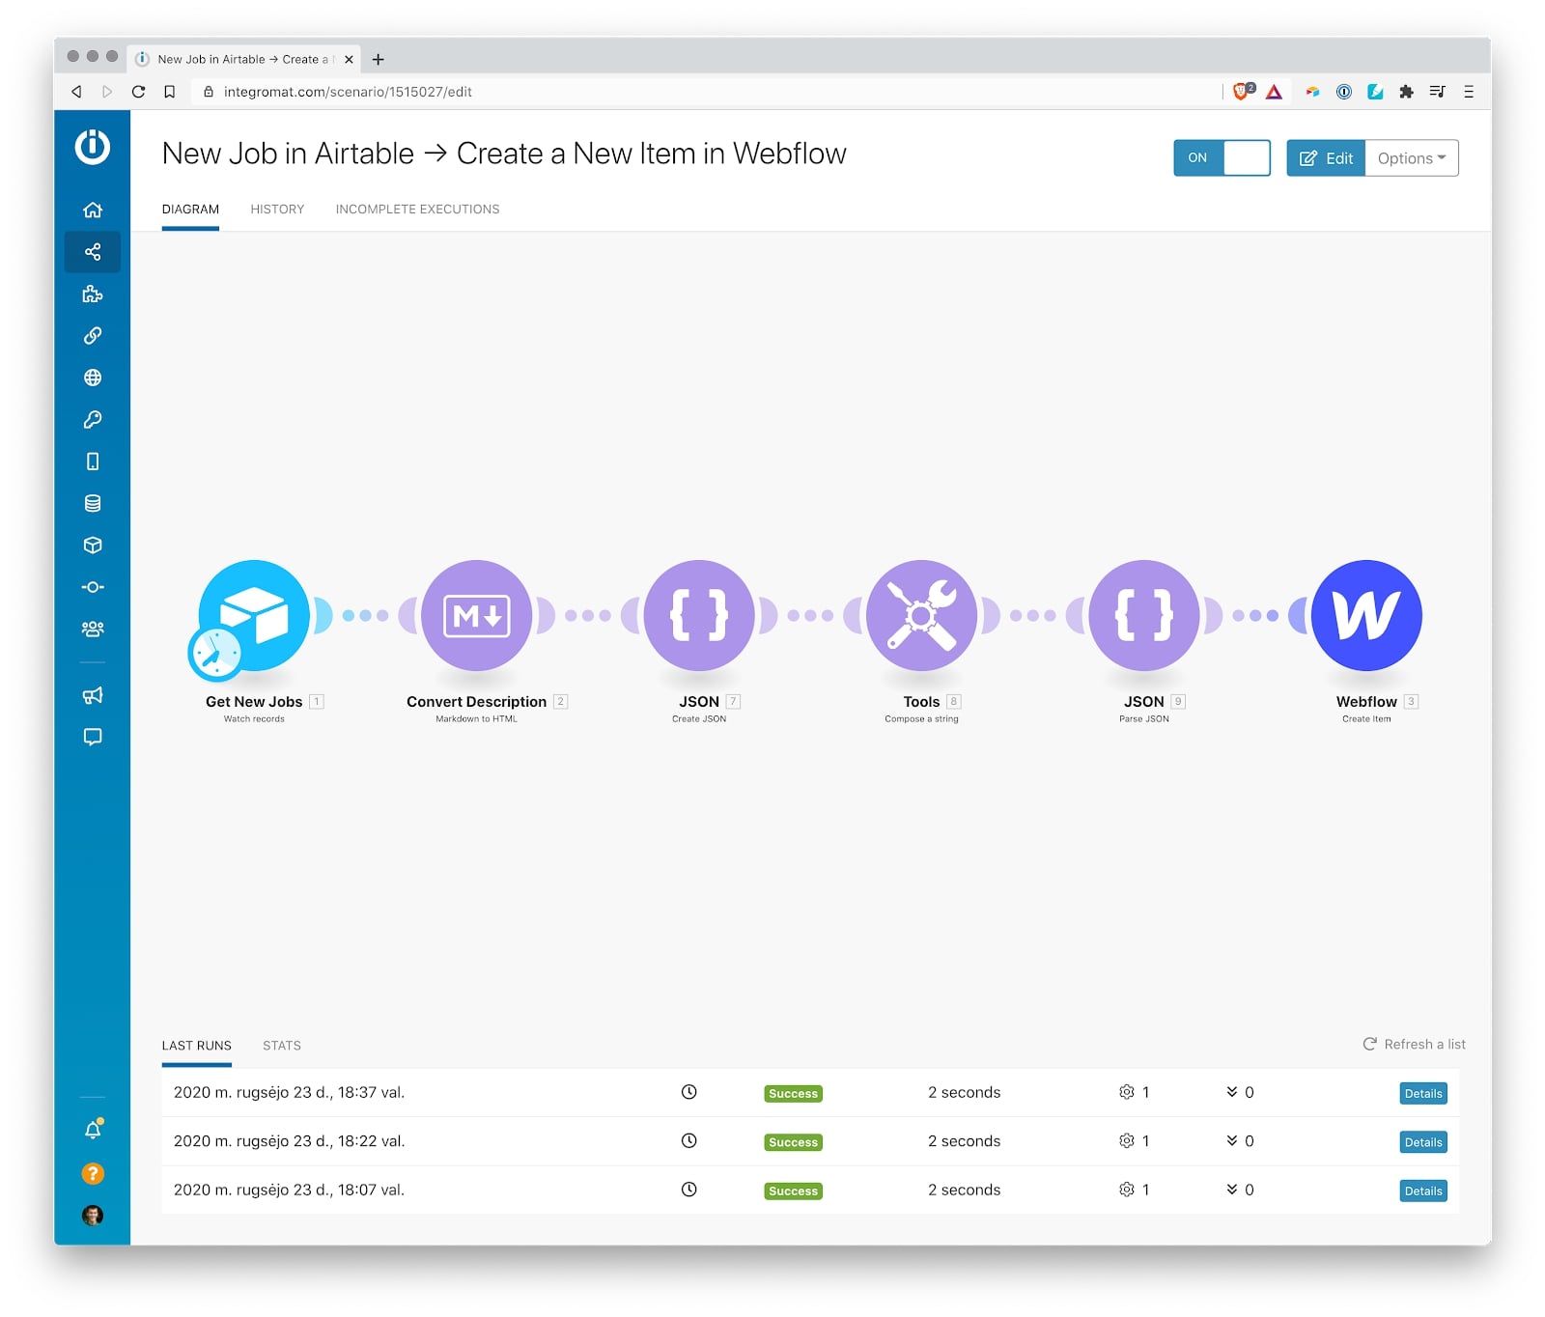Open the Flow control icon in sidebar
Screen dimensions: 1545x1317
point(93,587)
